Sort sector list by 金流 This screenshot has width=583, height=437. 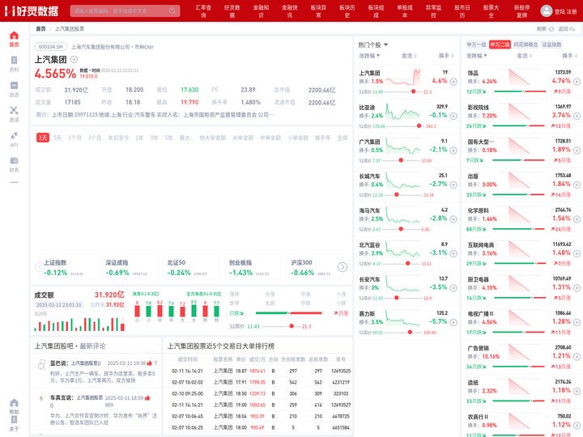(524, 56)
